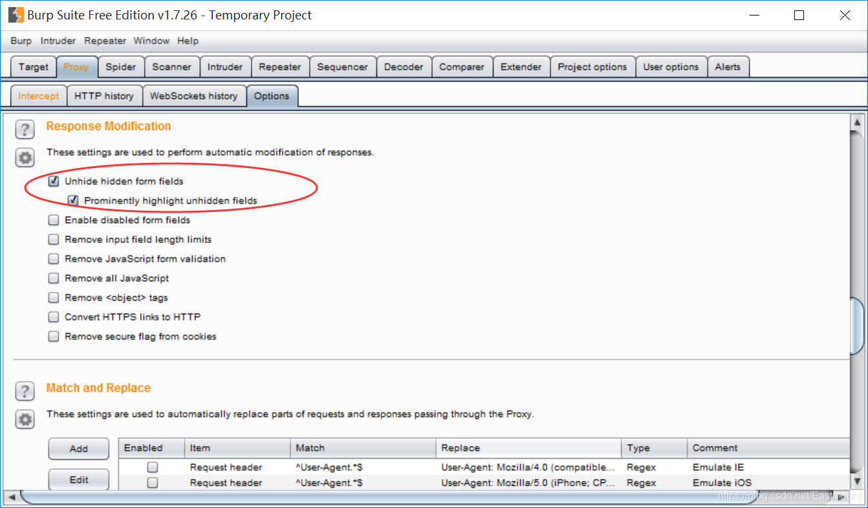Check Remove secure flag from cookies
The height and width of the screenshot is (508, 868).
tap(54, 336)
